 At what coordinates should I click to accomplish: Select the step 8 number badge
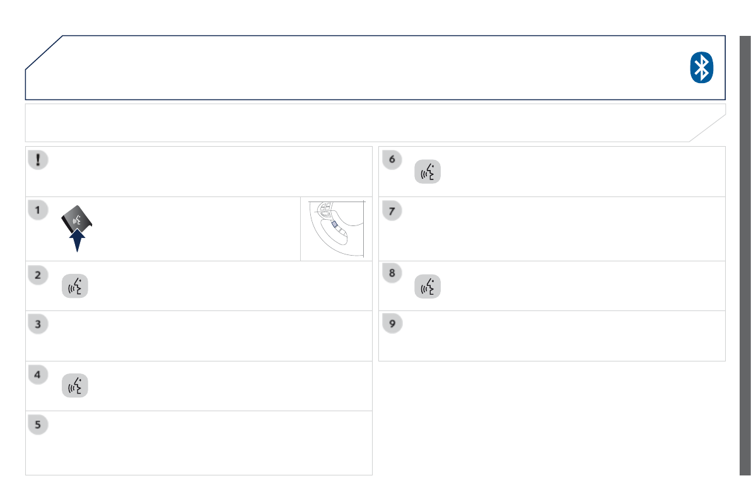[392, 275]
